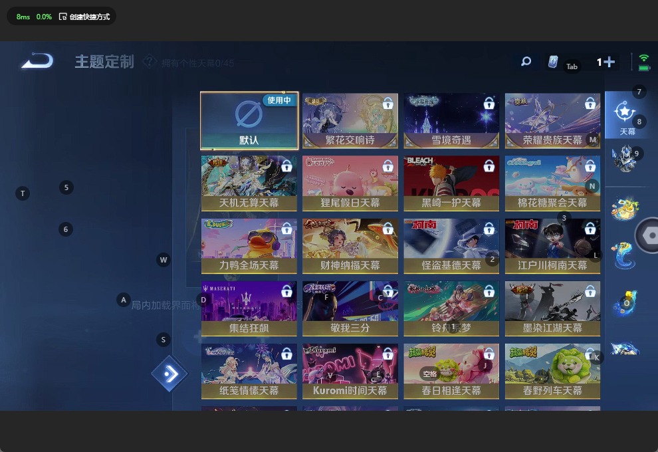Click the lock icon on 天机无算天幕
Image resolution: width=658 pixels, height=452 pixels.
(286, 166)
